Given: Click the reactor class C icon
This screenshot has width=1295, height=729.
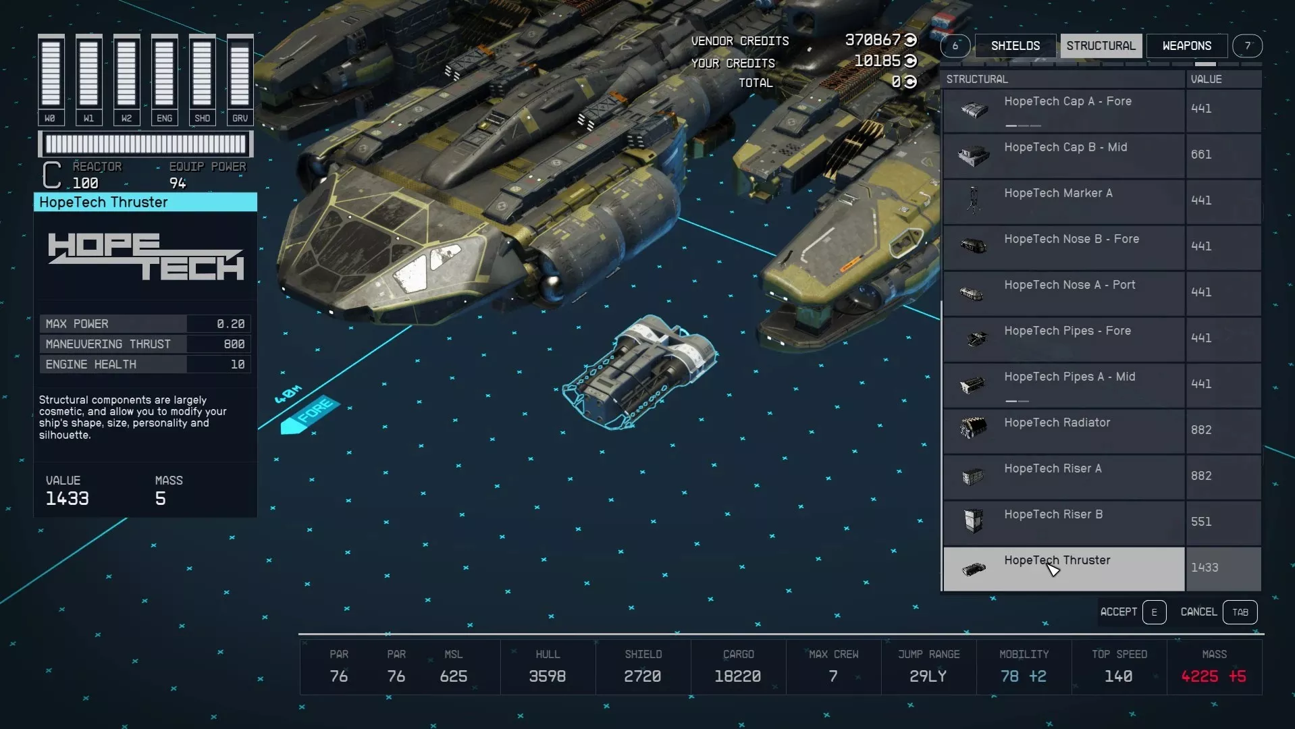Looking at the screenshot, I should click(x=52, y=175).
